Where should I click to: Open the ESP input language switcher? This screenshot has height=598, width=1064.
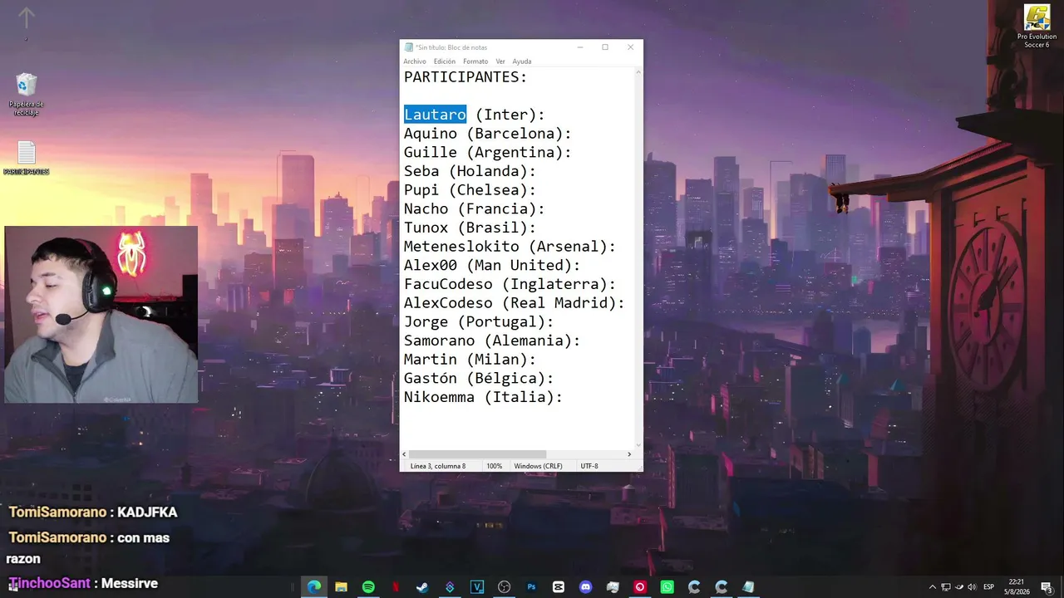pos(989,587)
